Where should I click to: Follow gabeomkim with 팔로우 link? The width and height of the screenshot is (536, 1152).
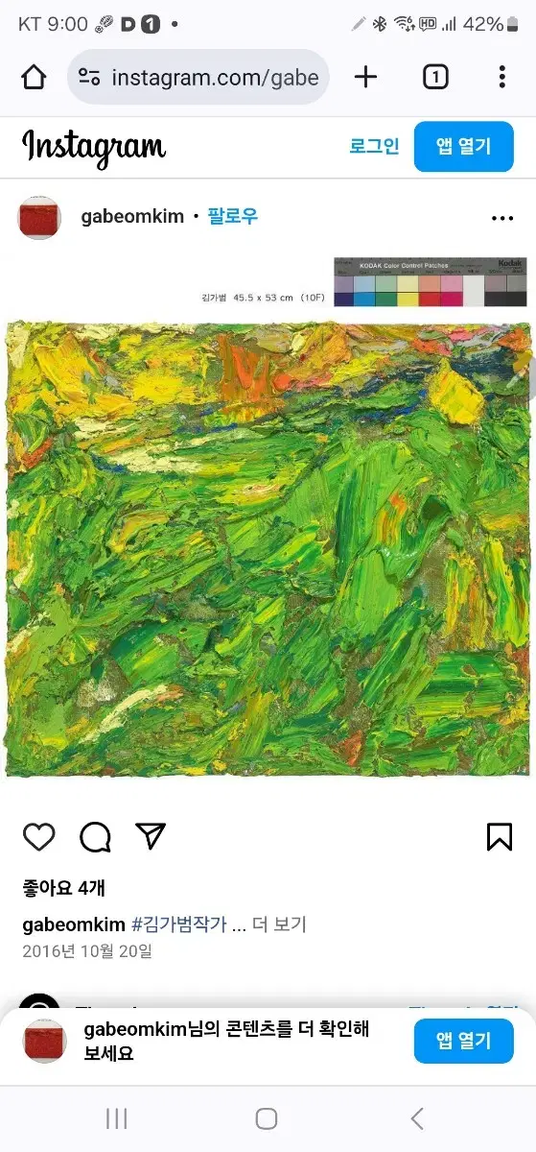pyautogui.click(x=233, y=216)
